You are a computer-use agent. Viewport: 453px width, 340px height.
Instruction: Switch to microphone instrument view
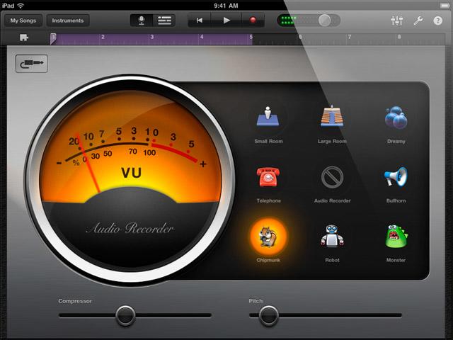click(x=142, y=21)
